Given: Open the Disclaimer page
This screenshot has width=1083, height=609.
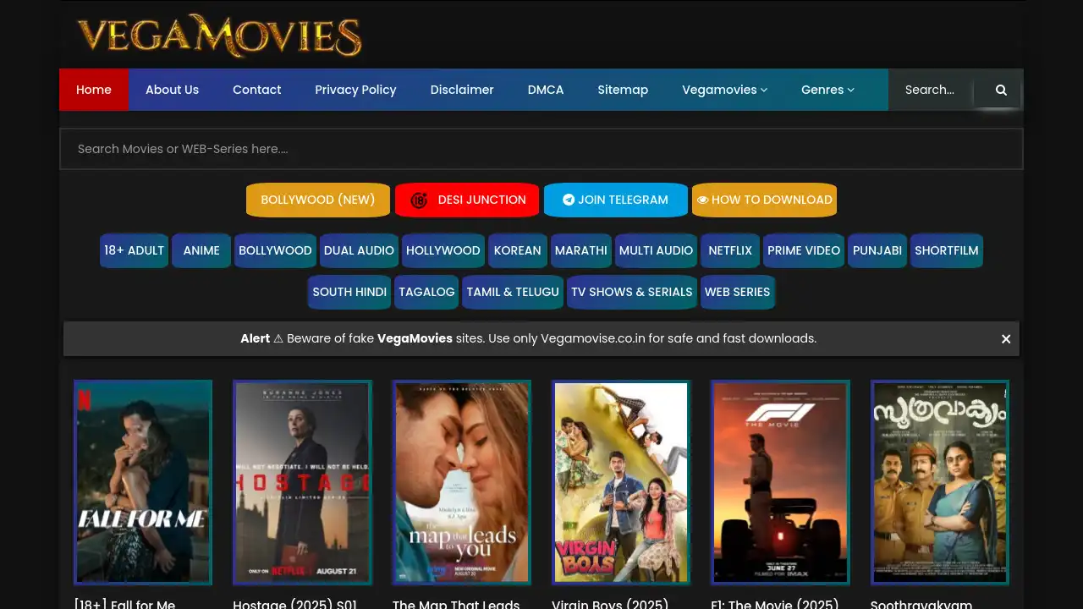Looking at the screenshot, I should [462, 90].
